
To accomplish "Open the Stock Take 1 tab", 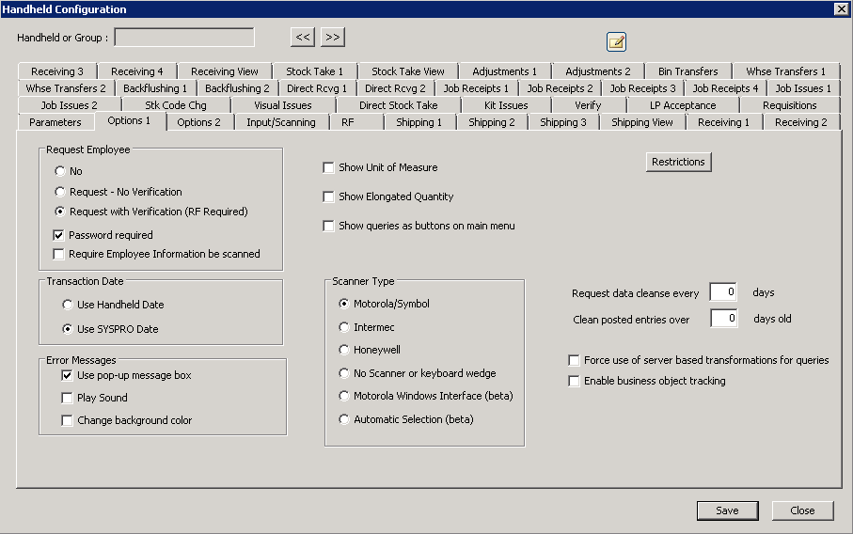I will 314,71.
